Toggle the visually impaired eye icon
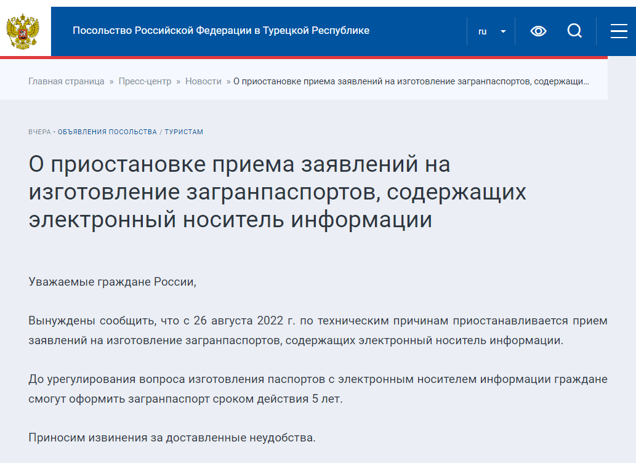This screenshot has height=463, width=636. tap(538, 31)
